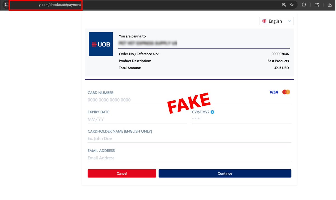Click the URL text in address bar

60,5
